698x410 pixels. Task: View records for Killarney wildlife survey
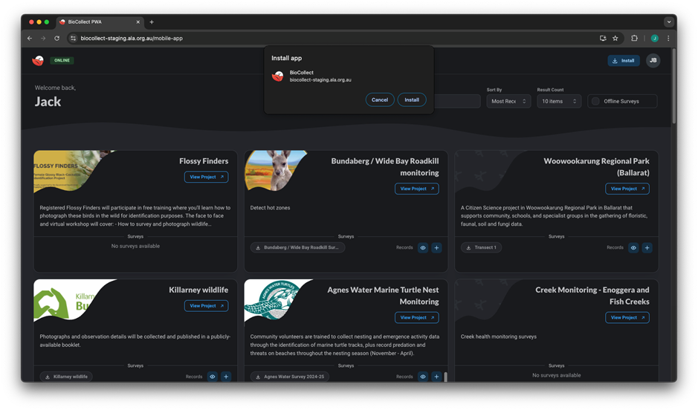[x=213, y=377]
